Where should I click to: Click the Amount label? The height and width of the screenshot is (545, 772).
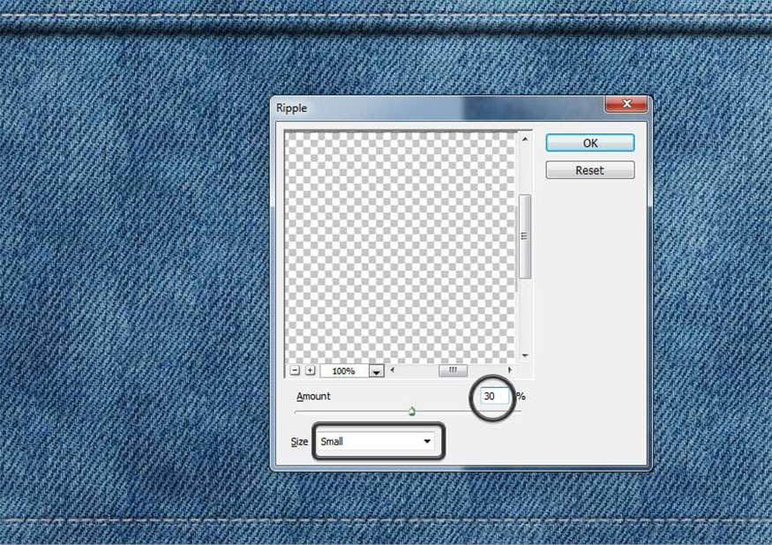(313, 396)
